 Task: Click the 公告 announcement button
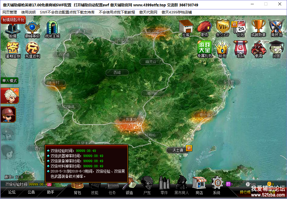tap(31, 192)
